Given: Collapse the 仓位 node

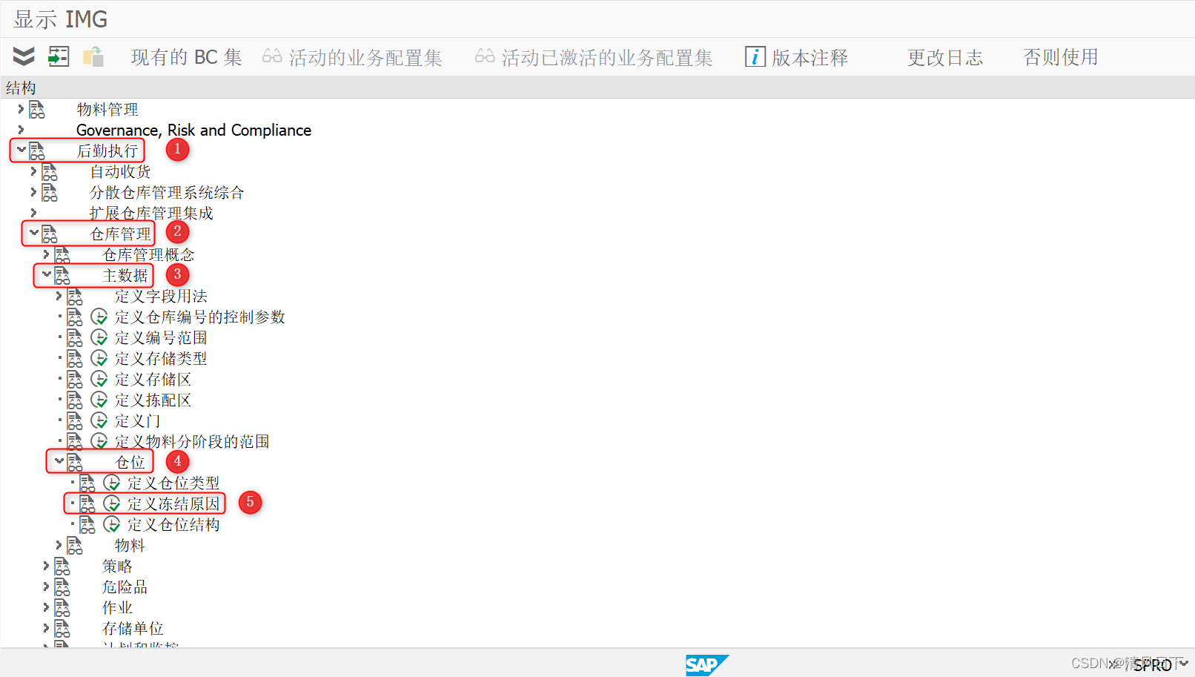Looking at the screenshot, I should 59,461.
